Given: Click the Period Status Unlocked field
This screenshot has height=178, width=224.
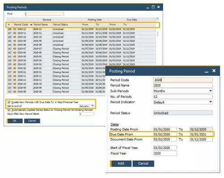Looking at the screenshot, I should point(183,113).
